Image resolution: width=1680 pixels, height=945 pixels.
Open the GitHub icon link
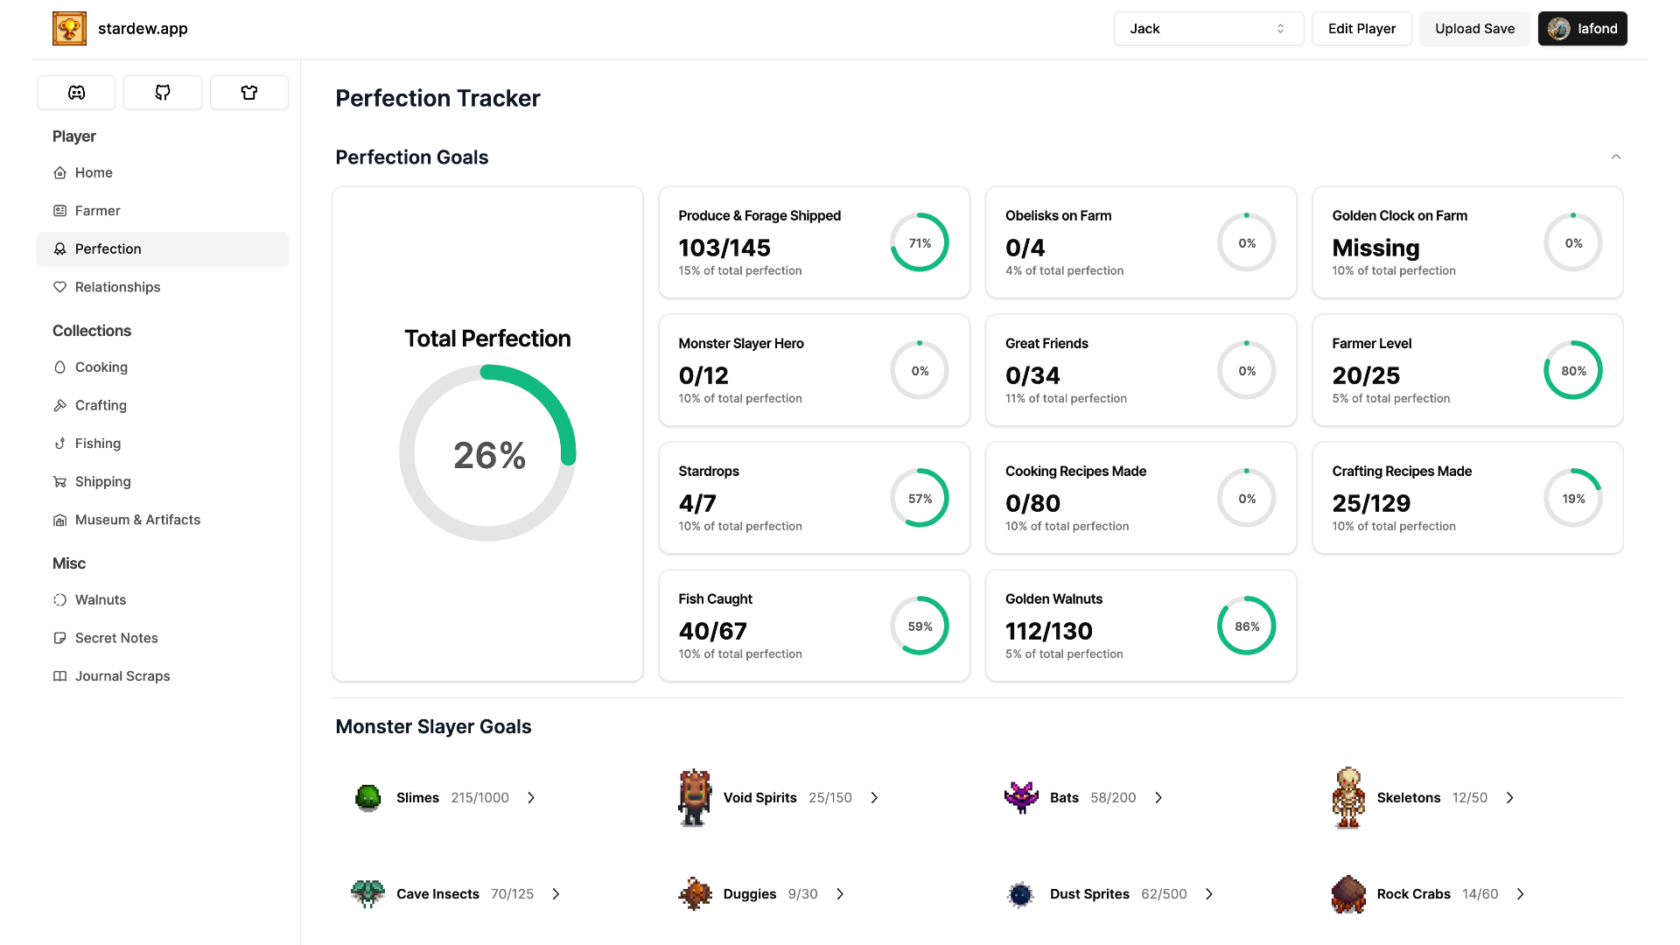pos(163,93)
